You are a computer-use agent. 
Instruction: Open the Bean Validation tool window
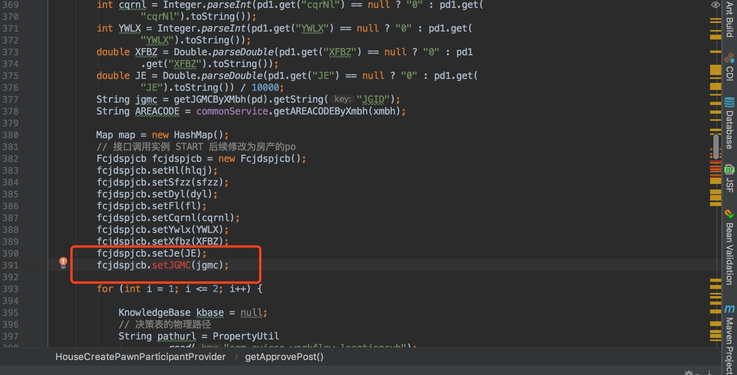pos(729,247)
